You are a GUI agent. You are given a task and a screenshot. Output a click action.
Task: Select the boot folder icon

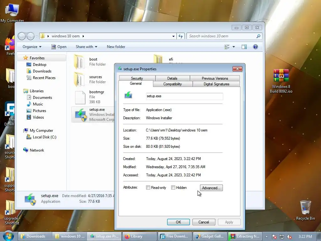coord(79,62)
